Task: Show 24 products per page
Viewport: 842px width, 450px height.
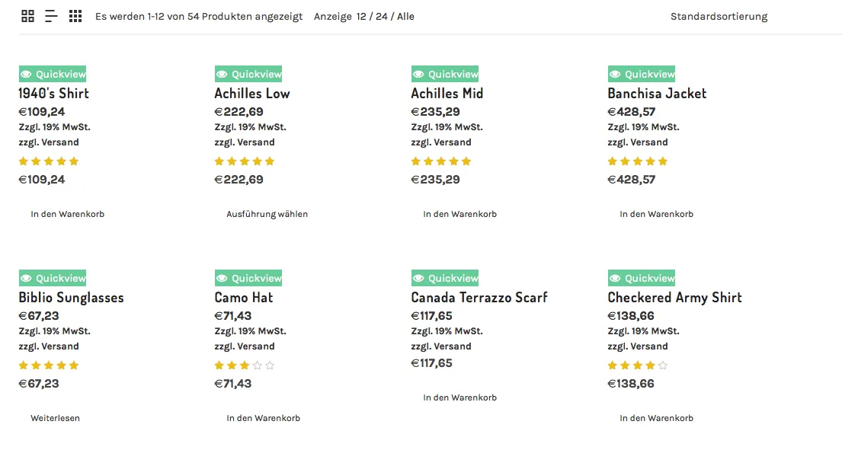Action: click(x=381, y=17)
